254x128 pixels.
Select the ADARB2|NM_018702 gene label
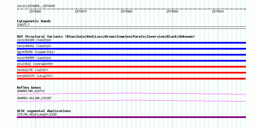pyautogui.click(x=31, y=91)
